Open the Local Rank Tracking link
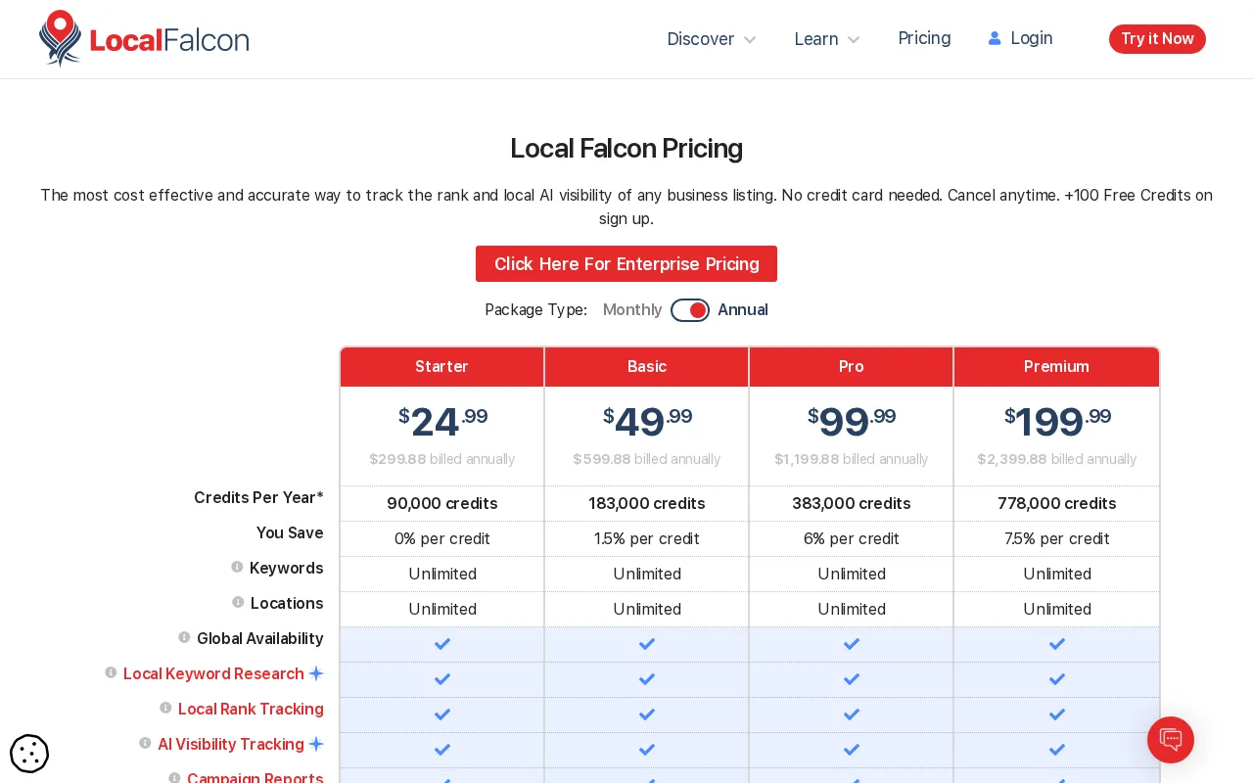This screenshot has height=783, width=1253. [x=251, y=709]
